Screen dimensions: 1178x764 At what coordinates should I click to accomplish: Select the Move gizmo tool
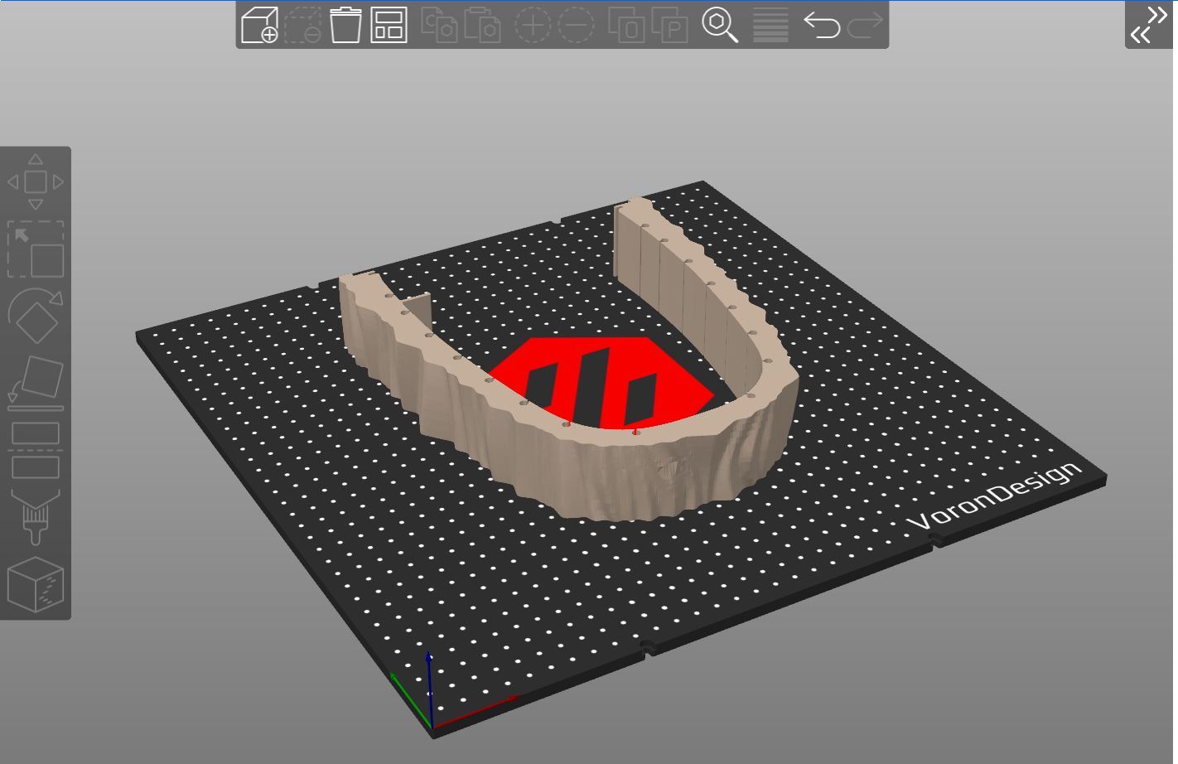click(36, 181)
